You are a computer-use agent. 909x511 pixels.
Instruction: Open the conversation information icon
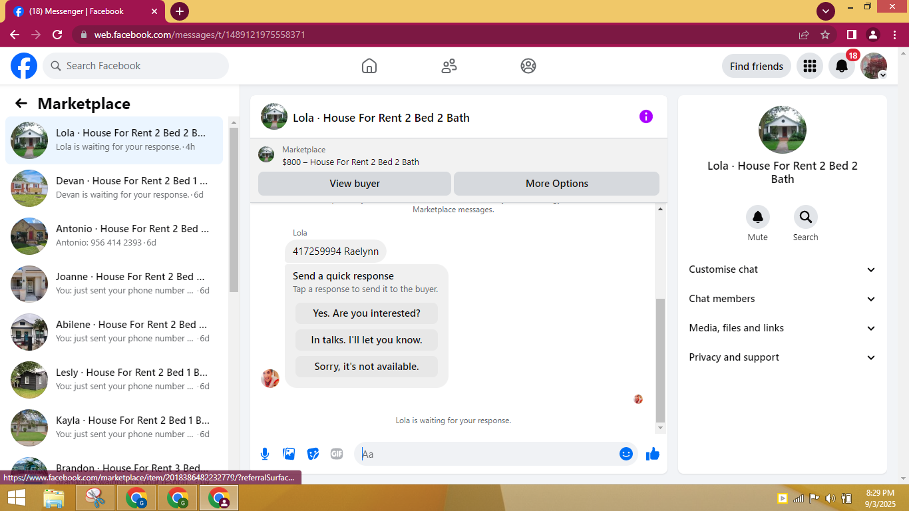pos(646,116)
